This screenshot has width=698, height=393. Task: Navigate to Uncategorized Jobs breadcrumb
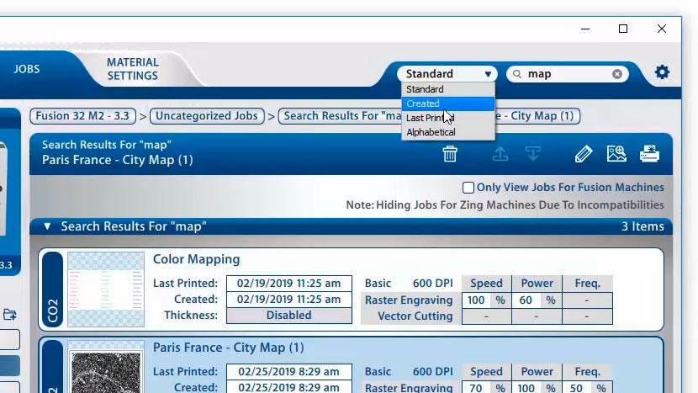coord(207,115)
